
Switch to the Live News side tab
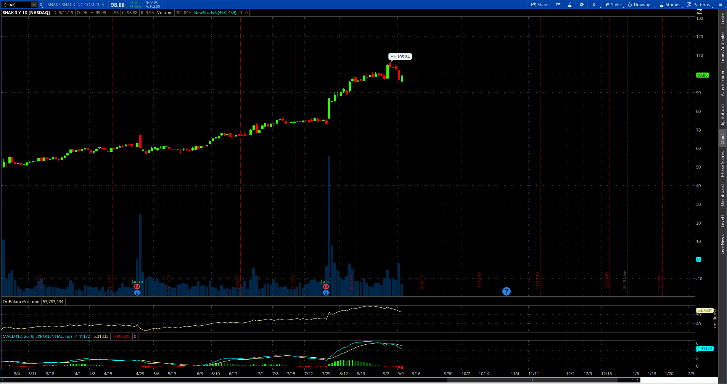pos(722,244)
